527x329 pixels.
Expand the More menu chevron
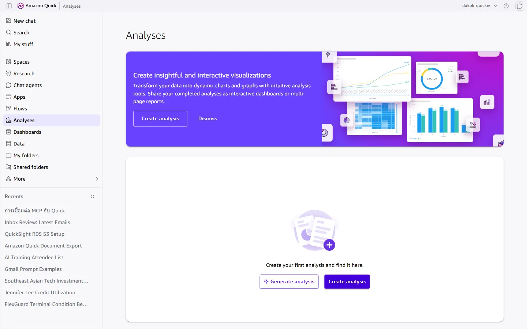pyautogui.click(x=97, y=179)
